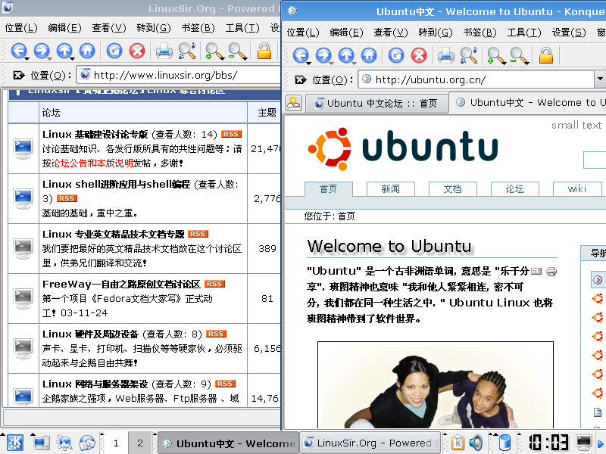Open Up-level dropdown in the LinuxSir window
This screenshot has width=606, height=454.
(73, 58)
